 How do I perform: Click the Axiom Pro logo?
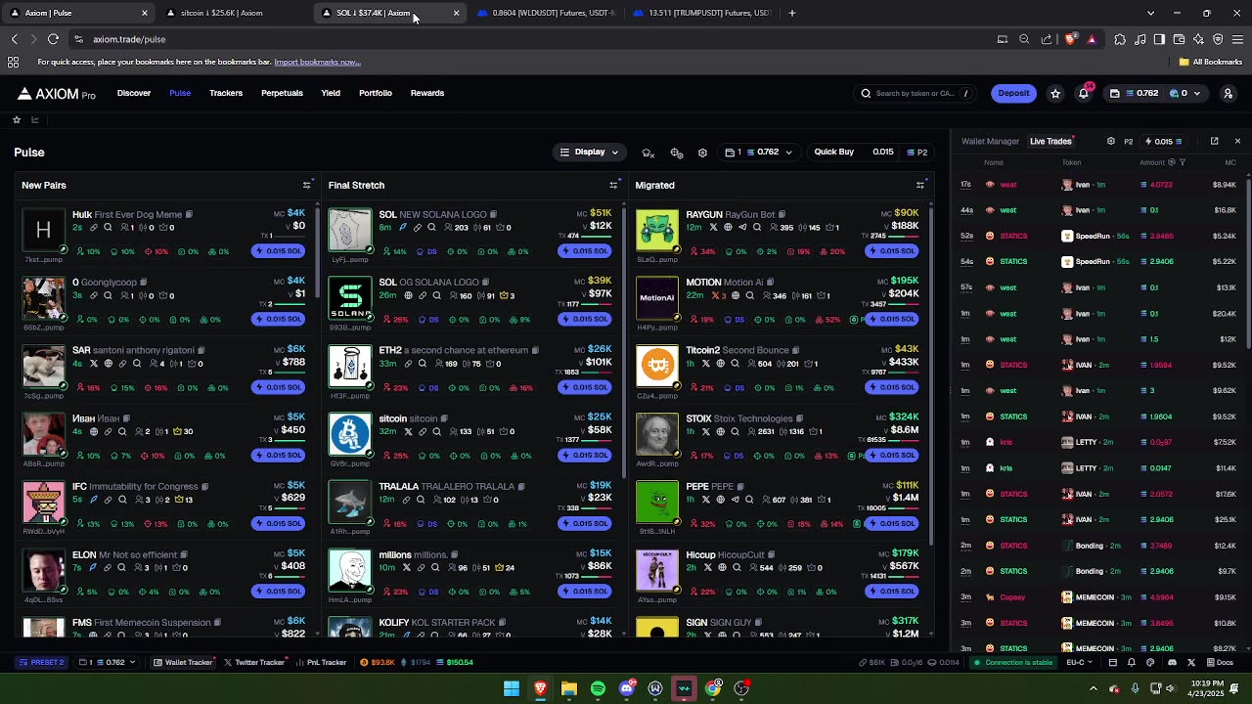57,94
